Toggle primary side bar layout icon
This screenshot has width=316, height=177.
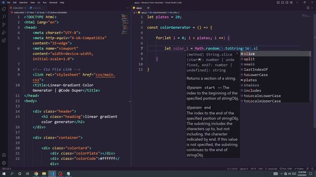pos(278,2)
